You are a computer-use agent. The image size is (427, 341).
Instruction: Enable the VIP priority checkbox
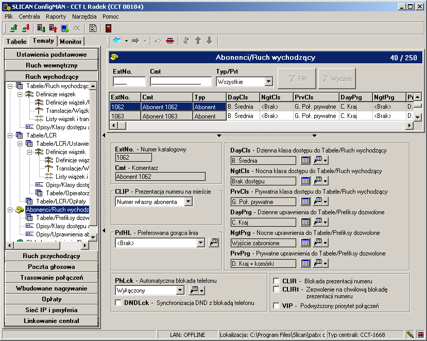276,305
